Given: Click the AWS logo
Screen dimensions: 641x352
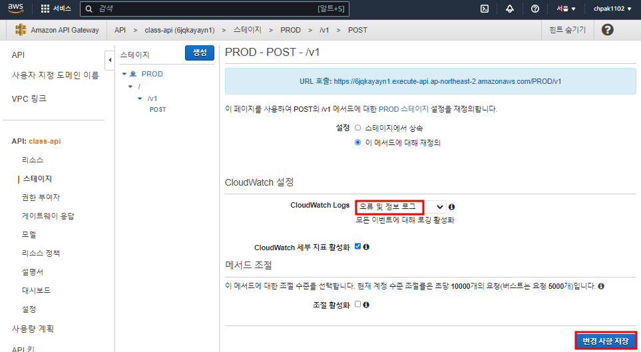Looking at the screenshot, I should click(15, 9).
